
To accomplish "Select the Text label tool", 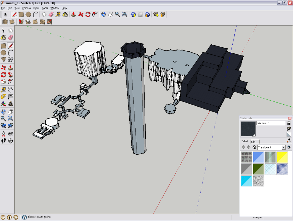I will click(x=11, y=97).
